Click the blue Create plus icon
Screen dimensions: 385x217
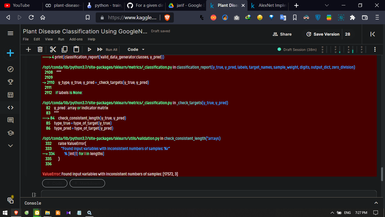click(10, 53)
